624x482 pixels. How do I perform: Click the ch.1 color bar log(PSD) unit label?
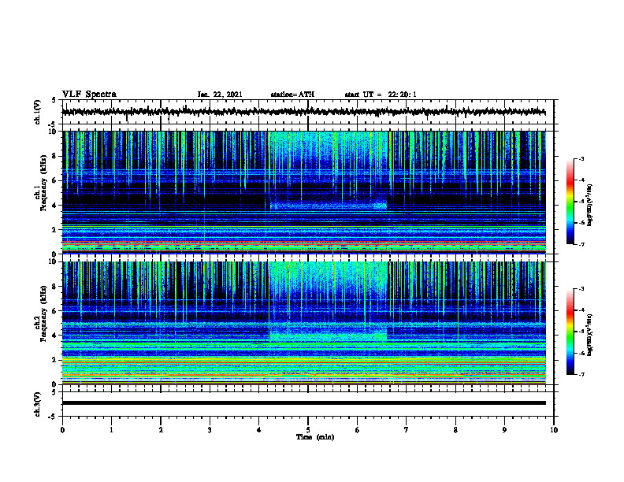(x=590, y=205)
